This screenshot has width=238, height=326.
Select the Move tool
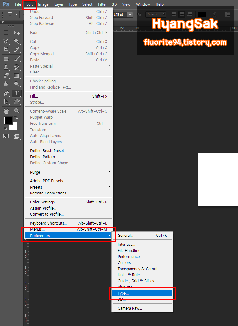coord(17,33)
